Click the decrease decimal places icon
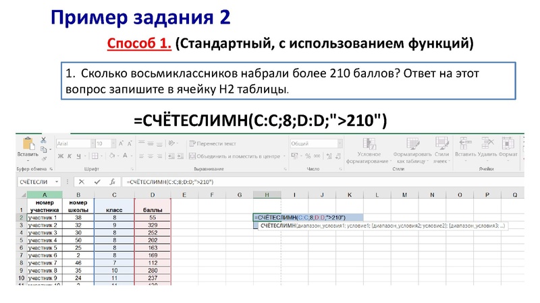Viewport: 540px width, 303px height. click(338, 156)
